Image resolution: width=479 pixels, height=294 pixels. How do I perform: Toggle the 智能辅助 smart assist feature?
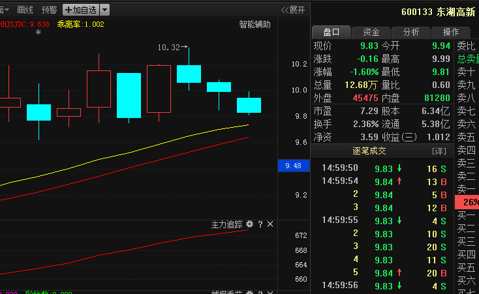(255, 25)
